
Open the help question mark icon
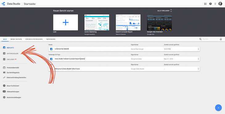point(211,4)
